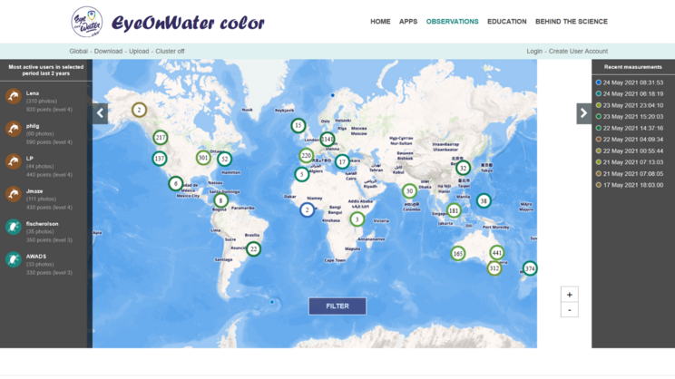Screen dimensions: 675x379
Task: Click single blue observation dot north of Scandinavia
Action: (333, 95)
